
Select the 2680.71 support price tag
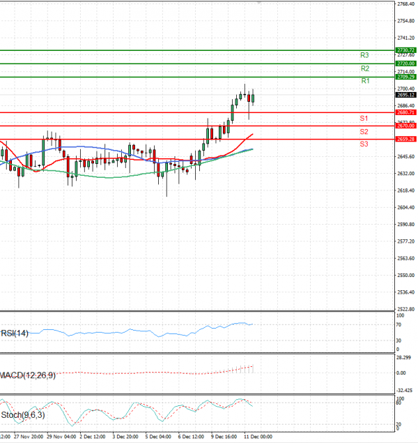[x=406, y=112]
